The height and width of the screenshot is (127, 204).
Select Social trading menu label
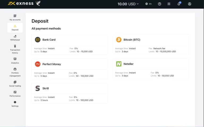(x=15, y=86)
